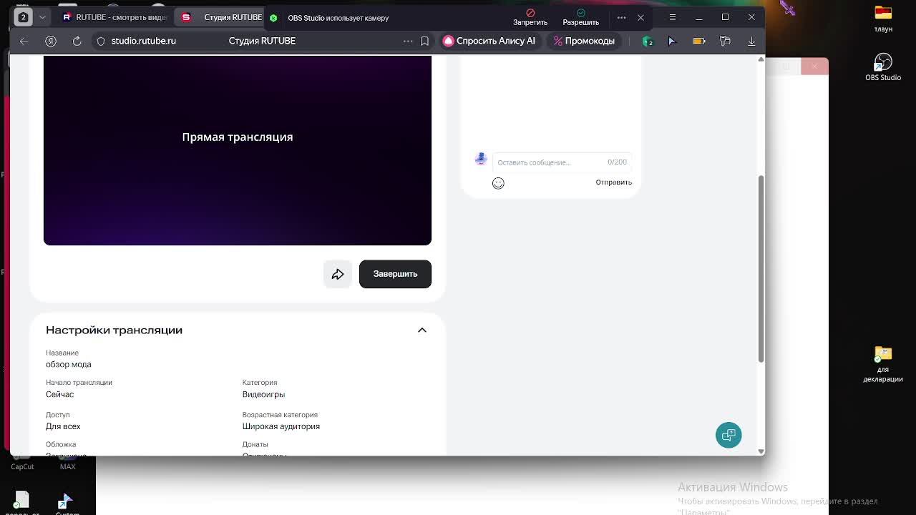The height and width of the screenshot is (515, 916).
Task: Bookmark this page with the bookmark icon
Action: [424, 41]
